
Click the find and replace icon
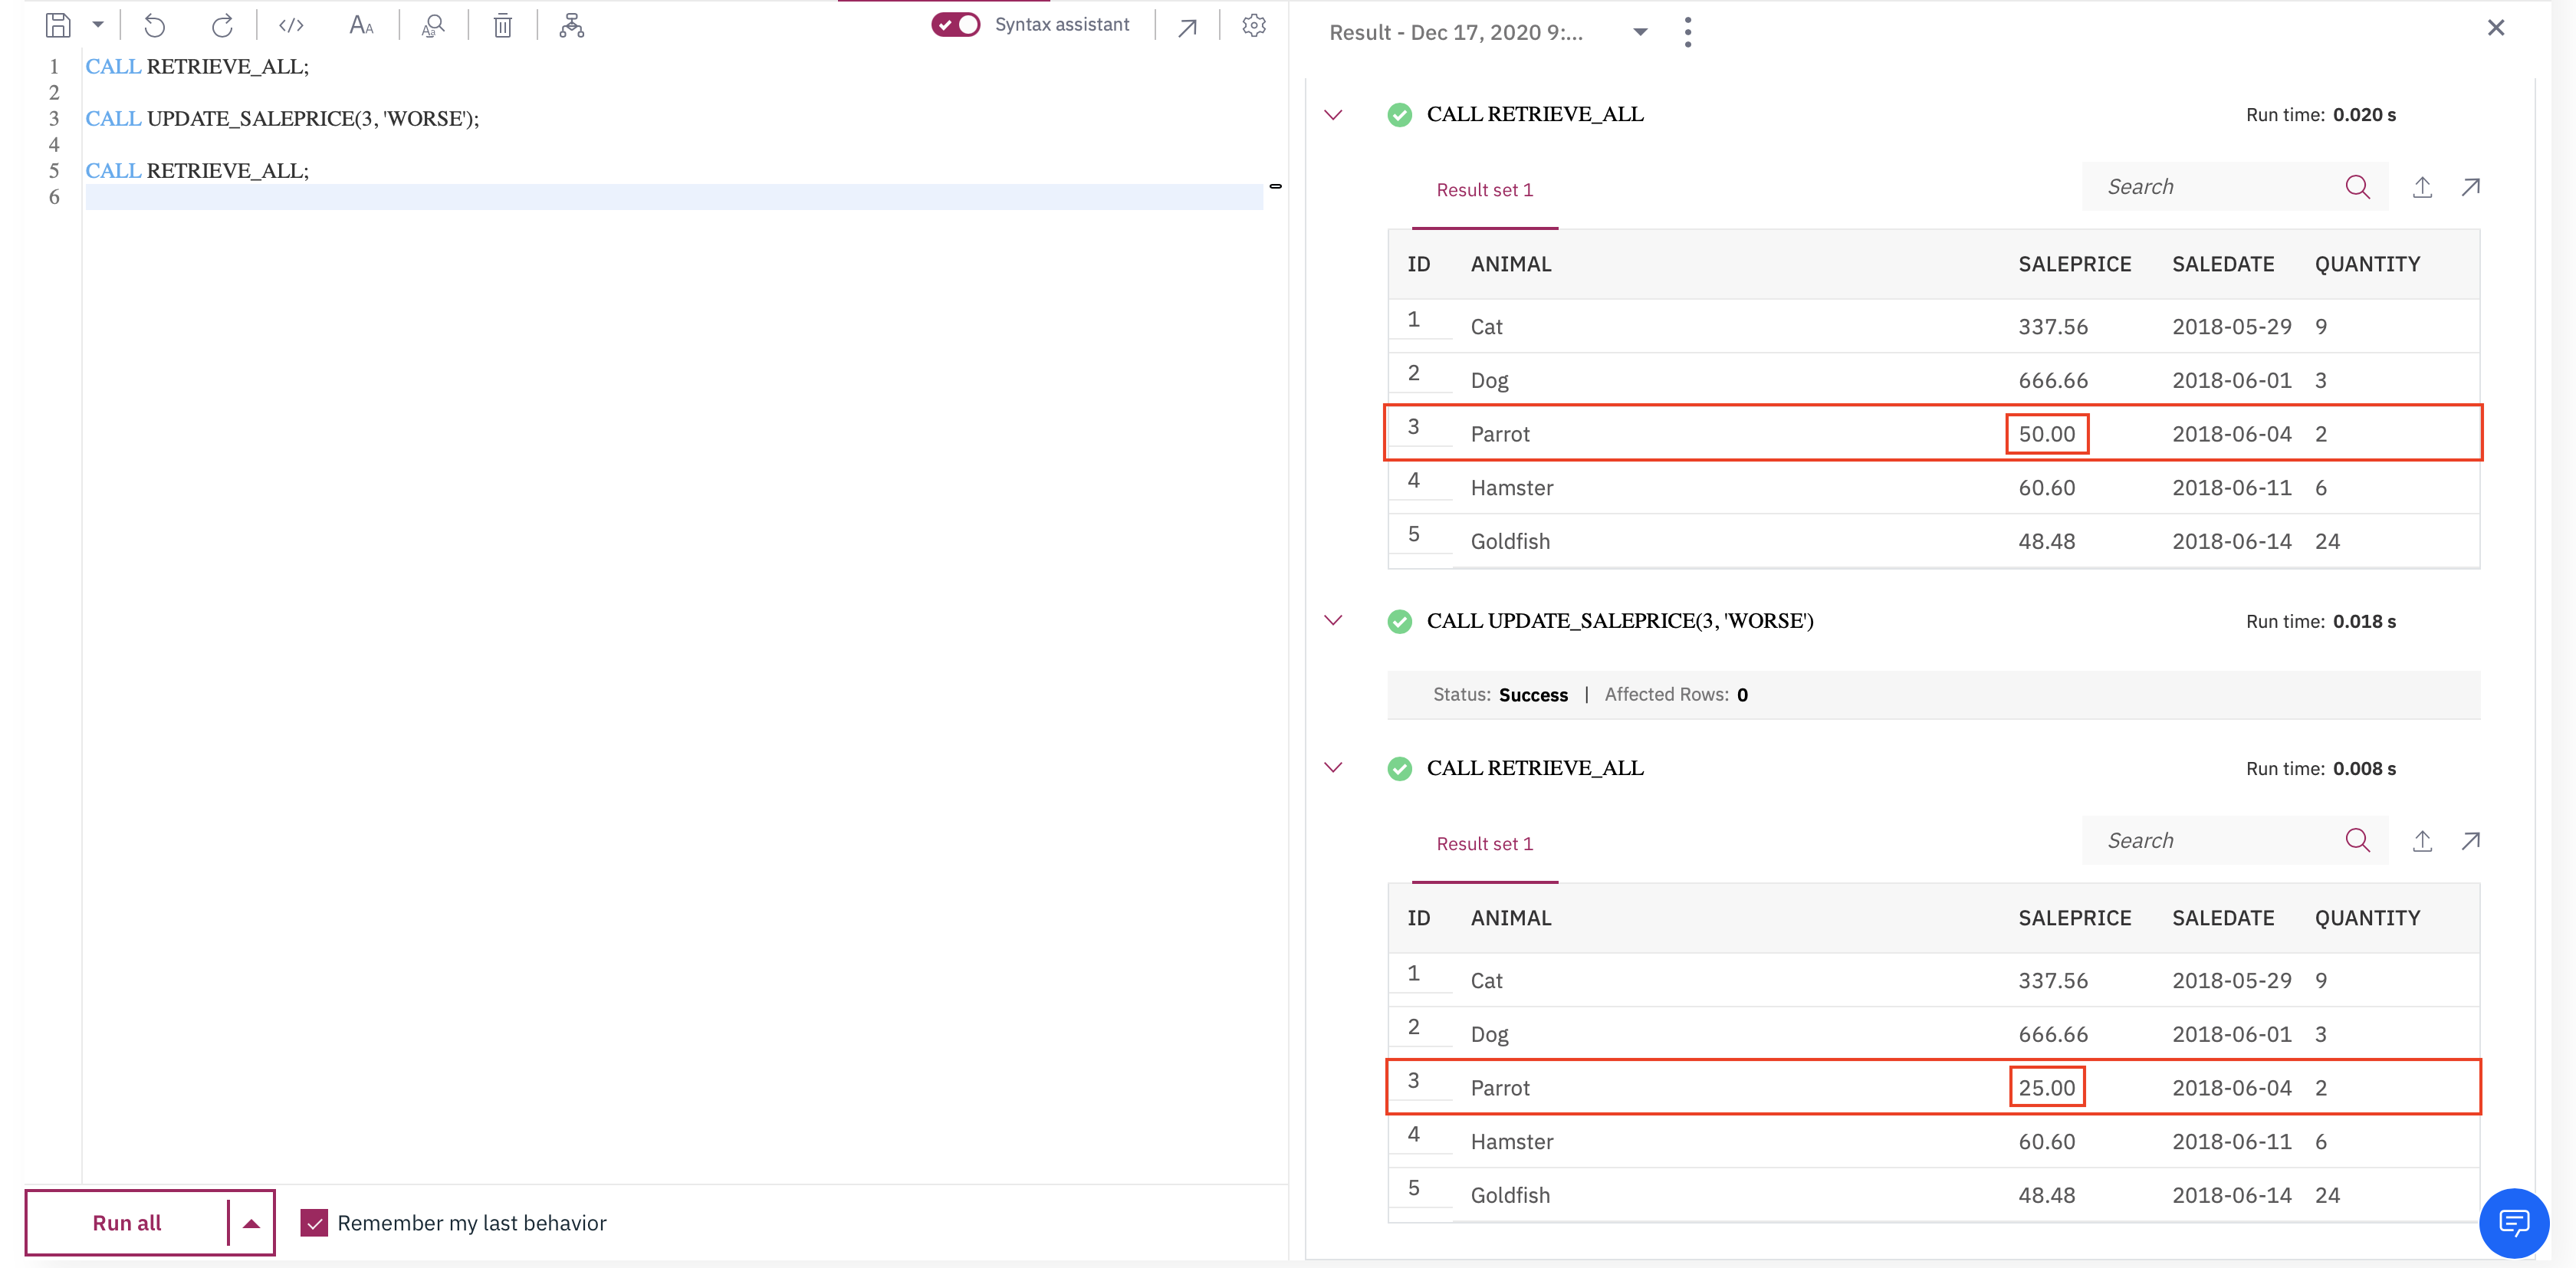tap(433, 25)
